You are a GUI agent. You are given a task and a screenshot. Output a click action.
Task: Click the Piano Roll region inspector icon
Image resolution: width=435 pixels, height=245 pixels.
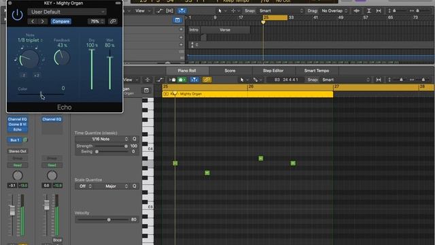pos(146,91)
